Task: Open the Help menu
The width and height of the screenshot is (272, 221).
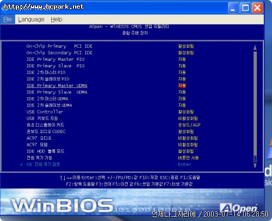Action: point(57,20)
